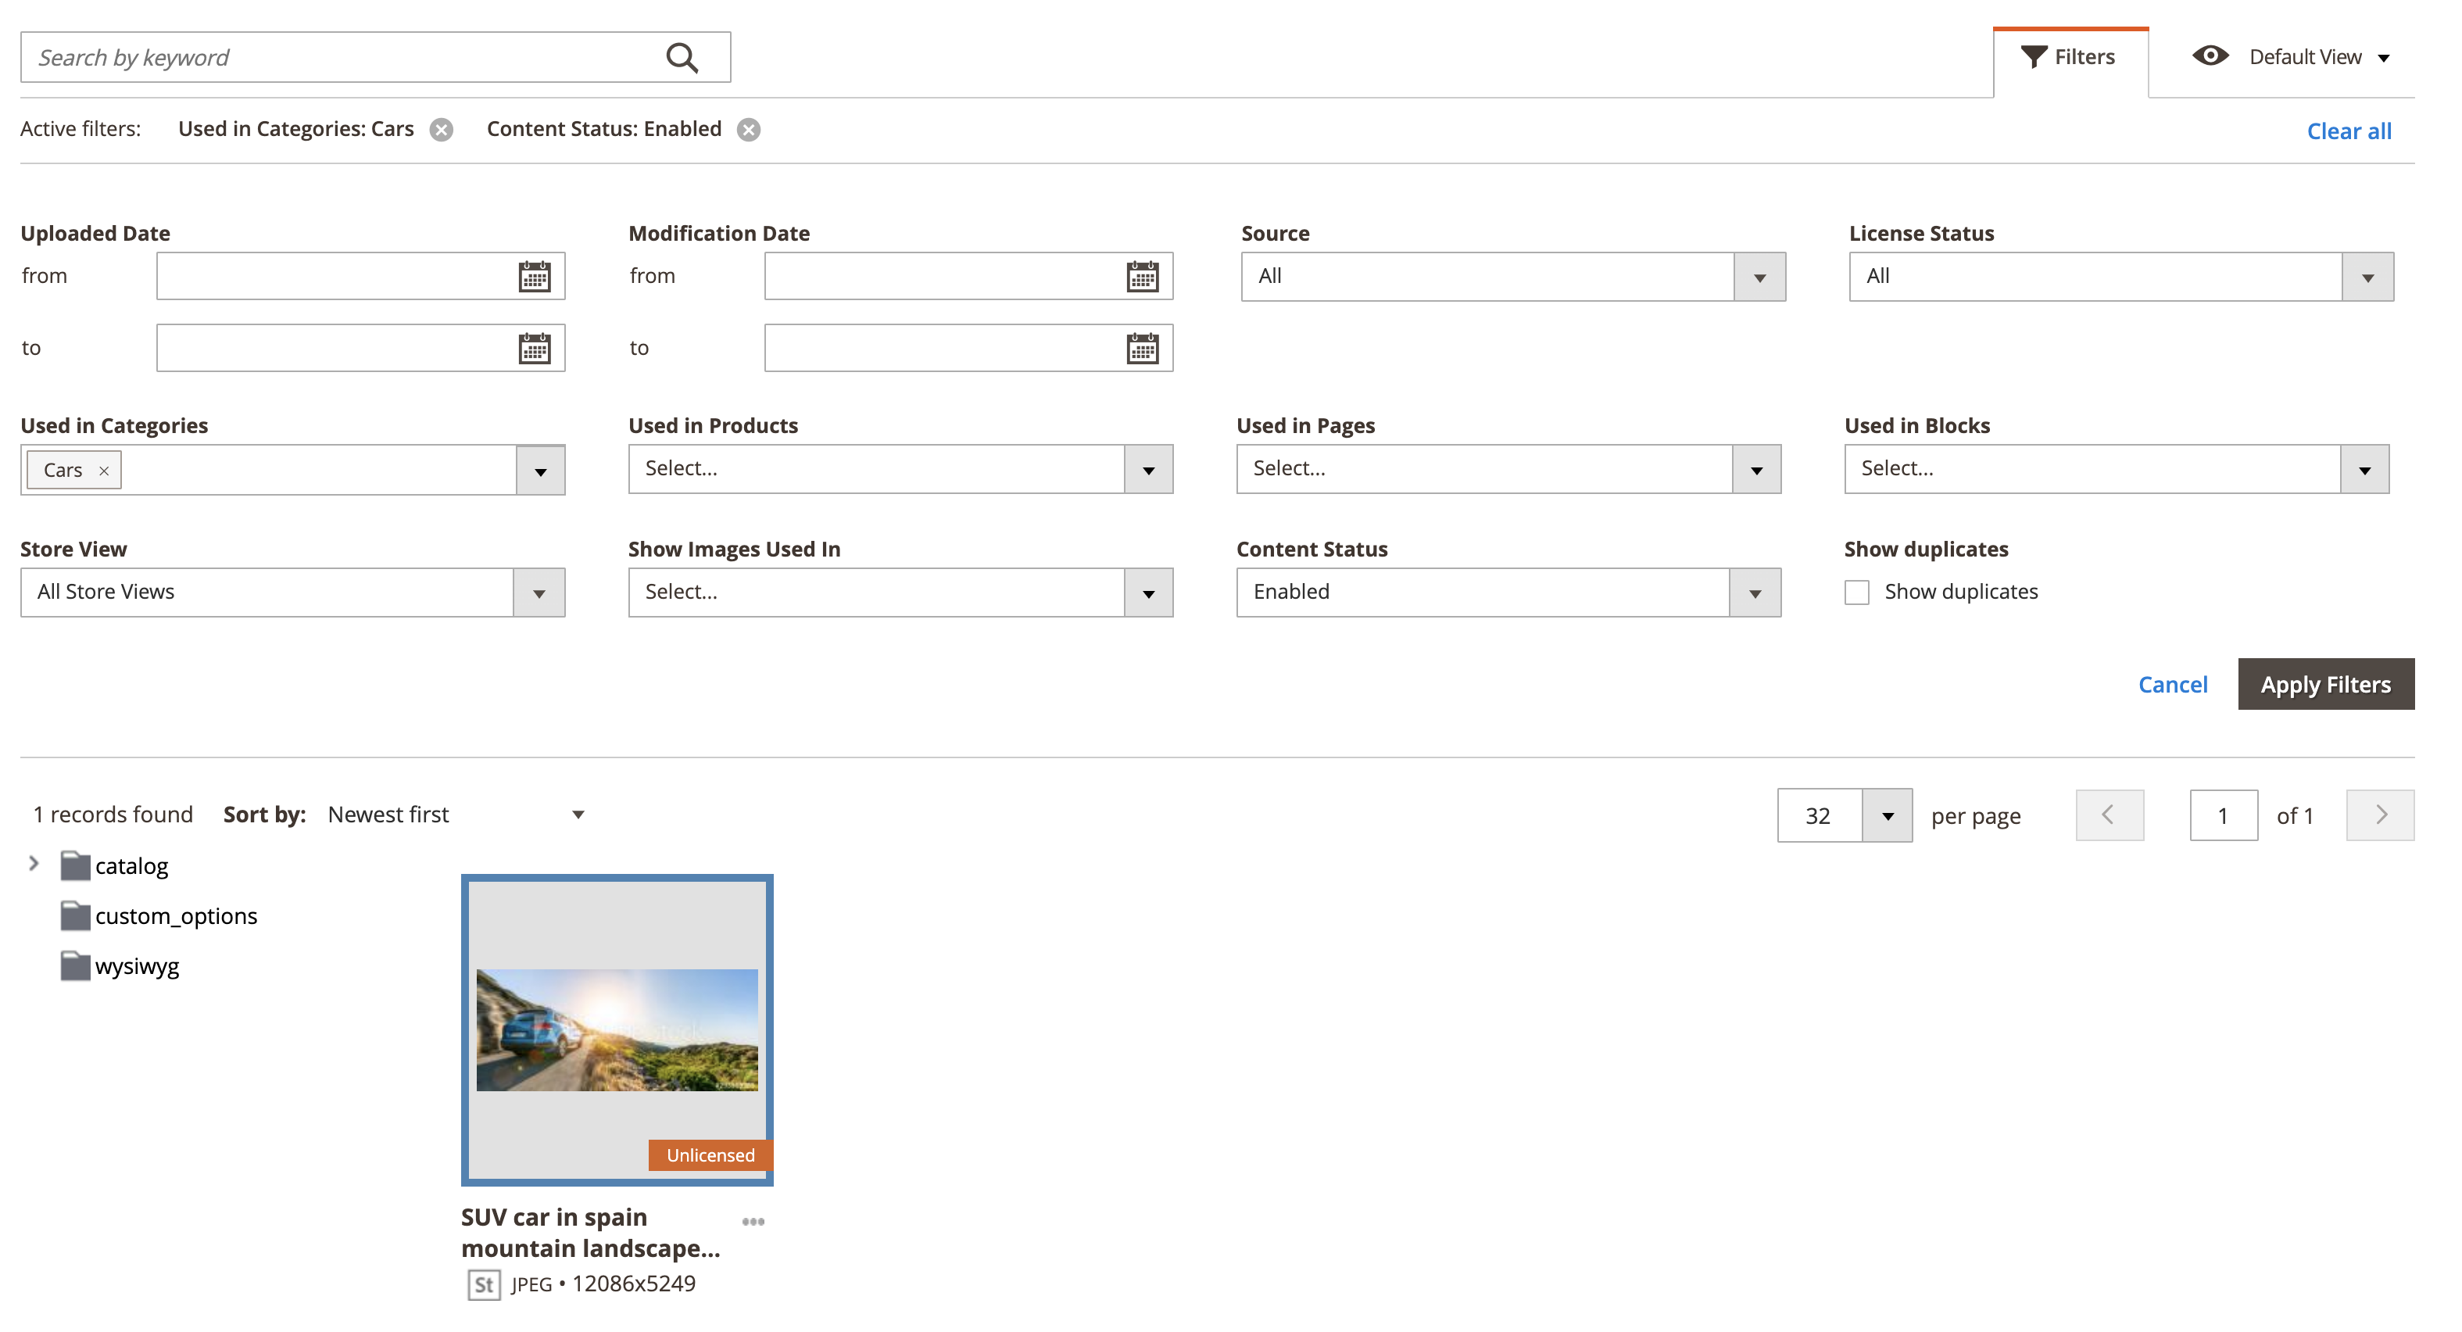Click the magnifying glass search icon

[x=682, y=57]
